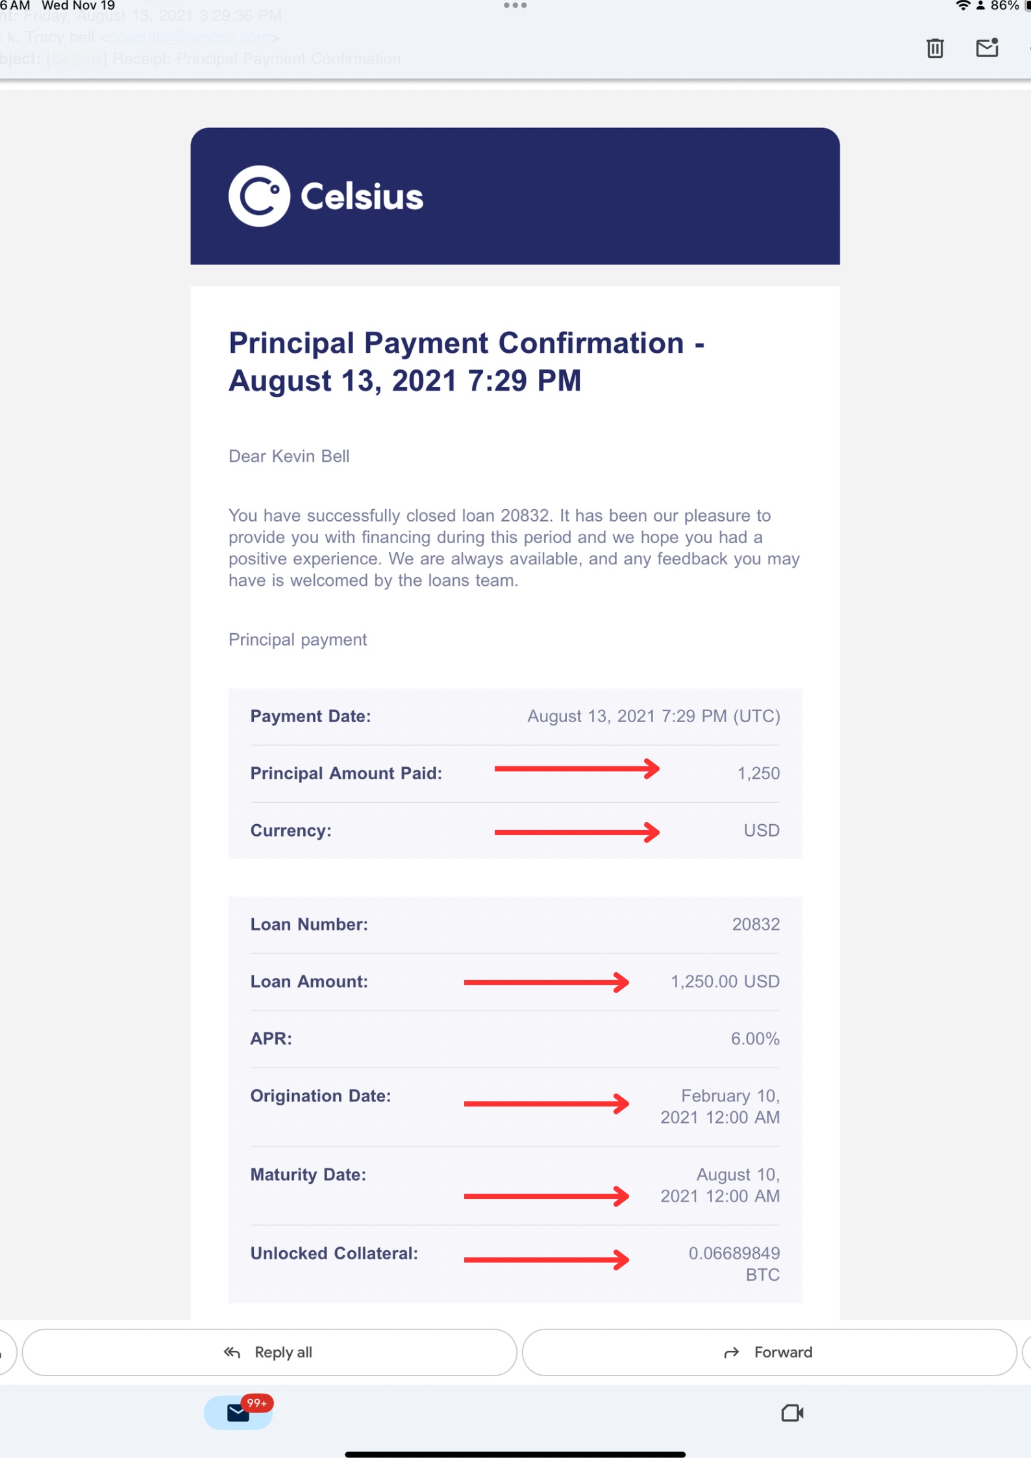
Task: Tap the three-dot multitasking menu at top
Action: click(515, 6)
